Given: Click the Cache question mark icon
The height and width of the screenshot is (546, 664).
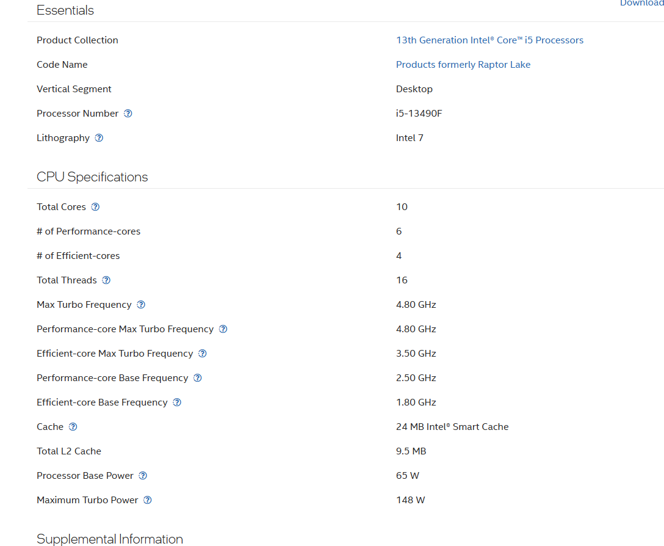Looking at the screenshot, I should (73, 427).
